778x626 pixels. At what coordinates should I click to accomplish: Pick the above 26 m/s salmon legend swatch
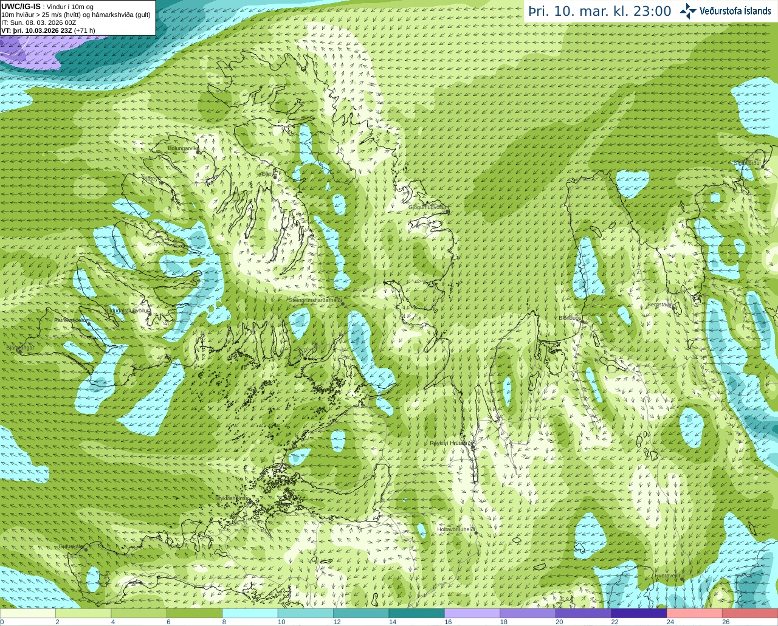(750, 613)
